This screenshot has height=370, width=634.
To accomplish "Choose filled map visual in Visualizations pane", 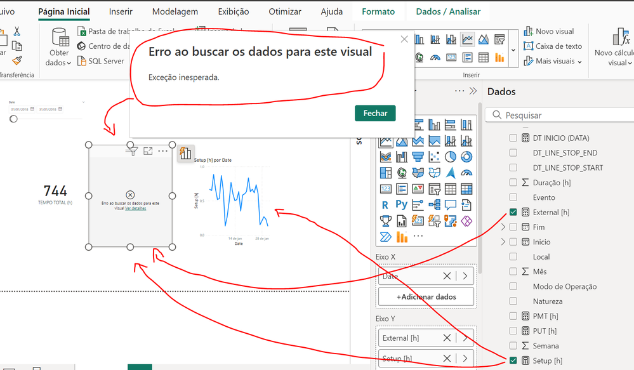I will point(418,173).
